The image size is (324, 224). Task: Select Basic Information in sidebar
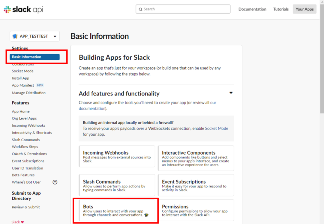click(34, 57)
